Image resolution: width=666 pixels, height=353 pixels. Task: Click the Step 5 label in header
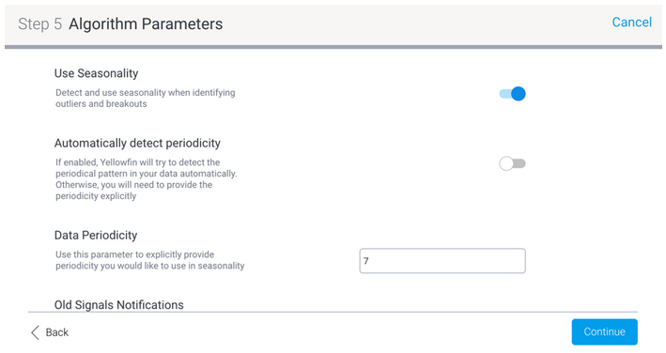coord(40,23)
